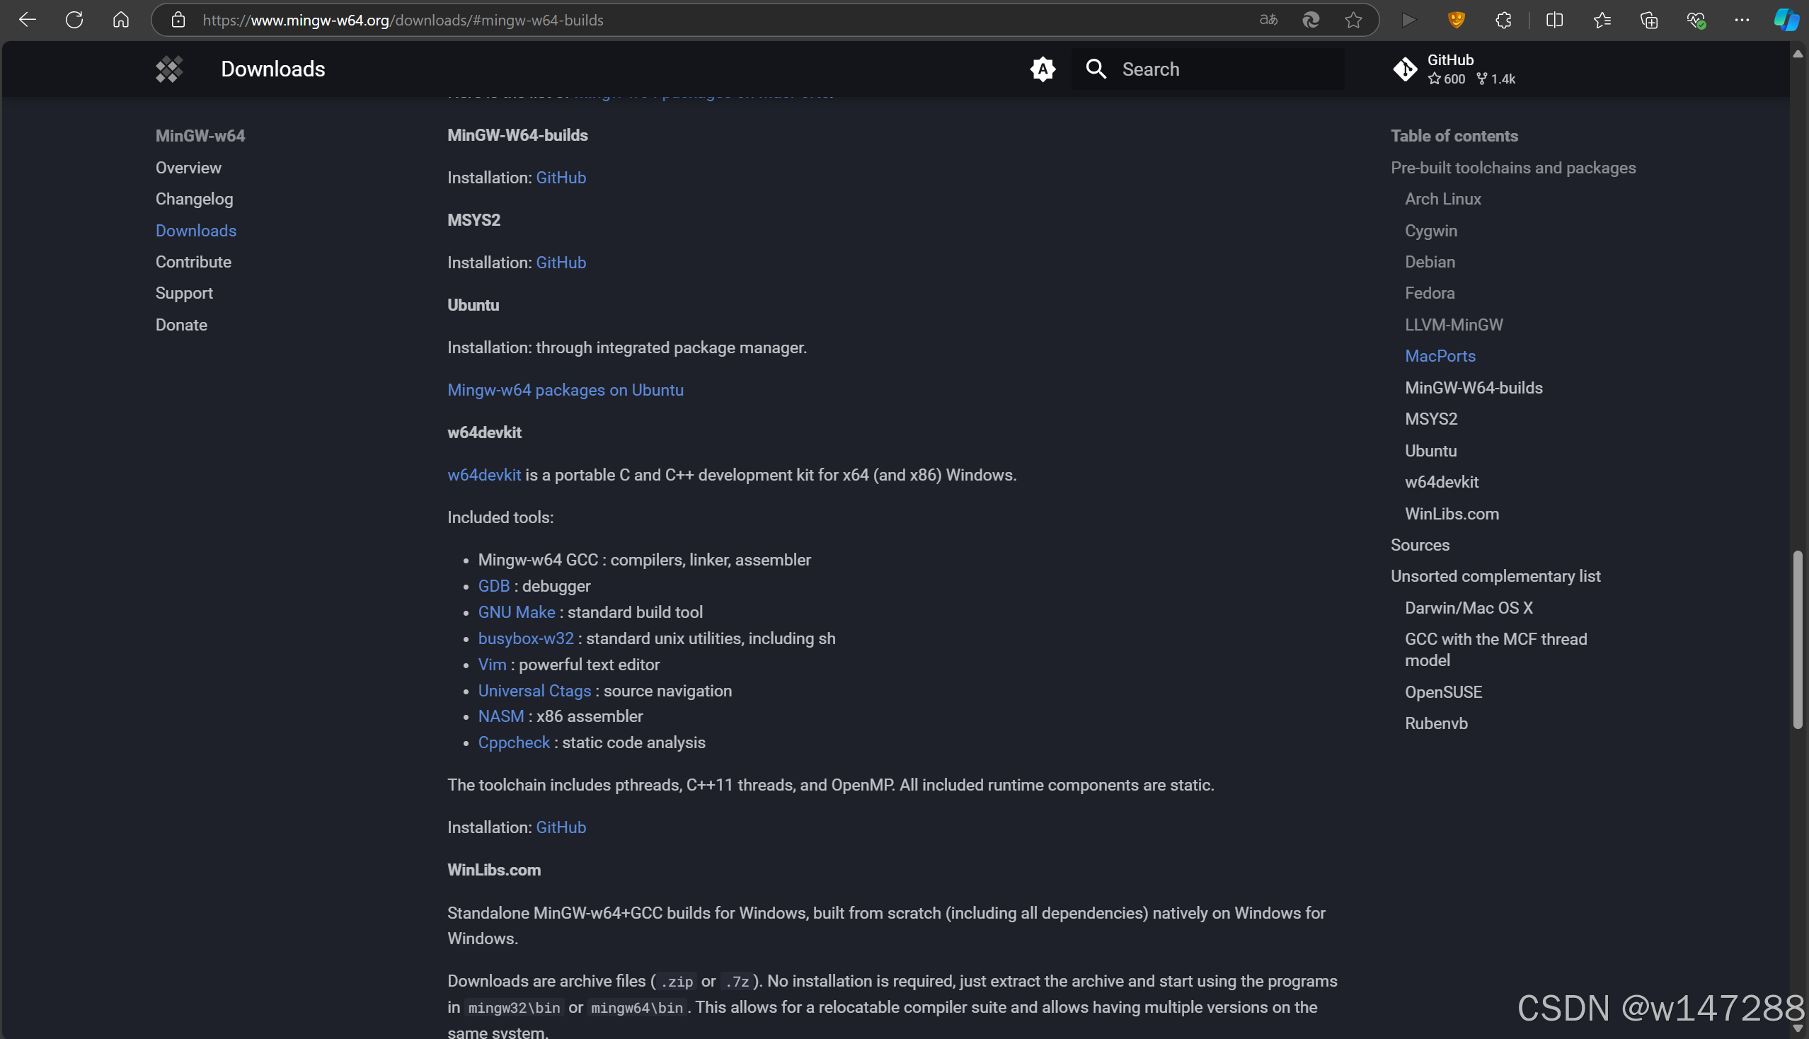Add page to favorites star icon

1353,20
